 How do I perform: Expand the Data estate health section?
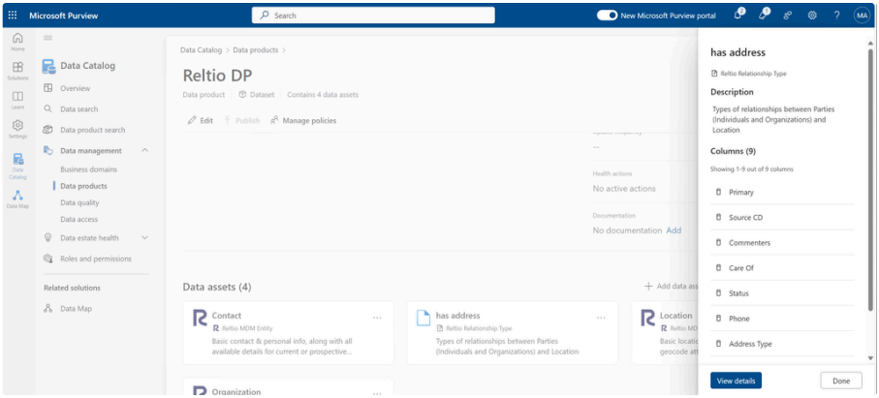[145, 237]
